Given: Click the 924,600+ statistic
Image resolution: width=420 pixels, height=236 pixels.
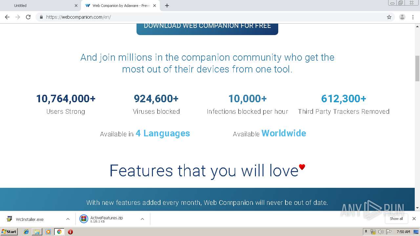Looking at the screenshot, I should point(156,99).
